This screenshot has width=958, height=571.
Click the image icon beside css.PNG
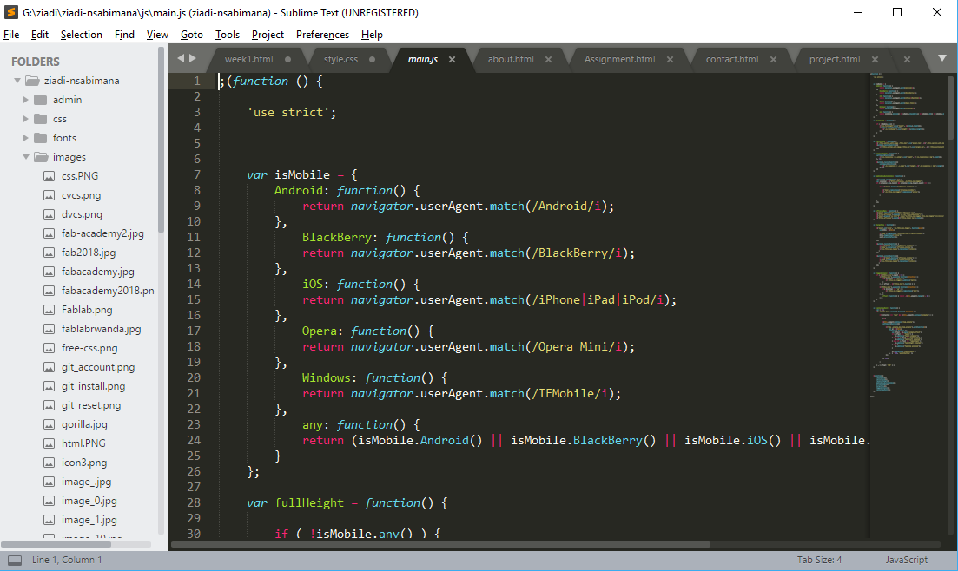click(x=50, y=176)
